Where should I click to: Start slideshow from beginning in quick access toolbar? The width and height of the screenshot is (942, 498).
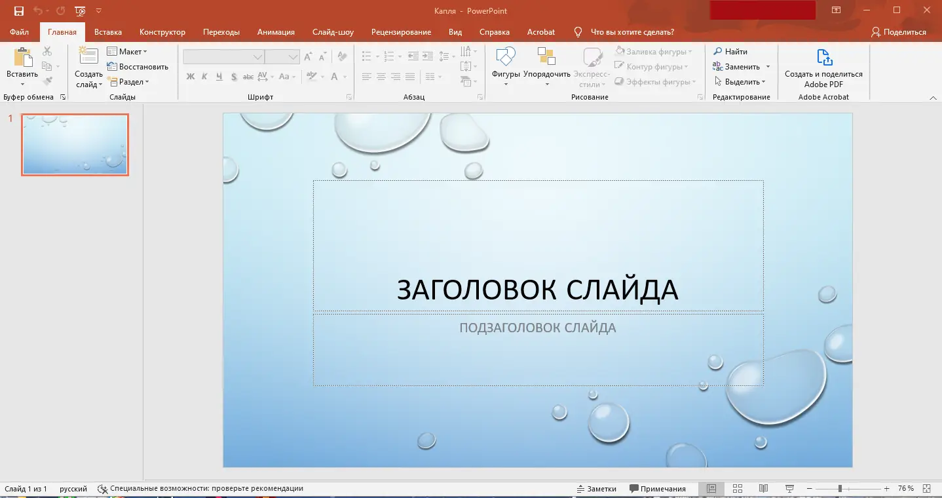[80, 11]
